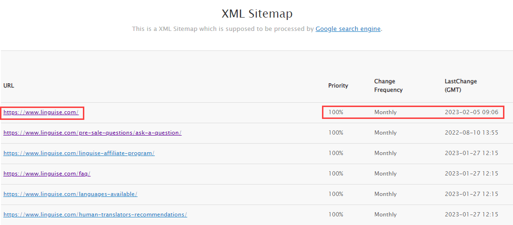The width and height of the screenshot is (513, 225).
Task: Select the date 2022-08-10 13:55
Action: pyautogui.click(x=472, y=133)
